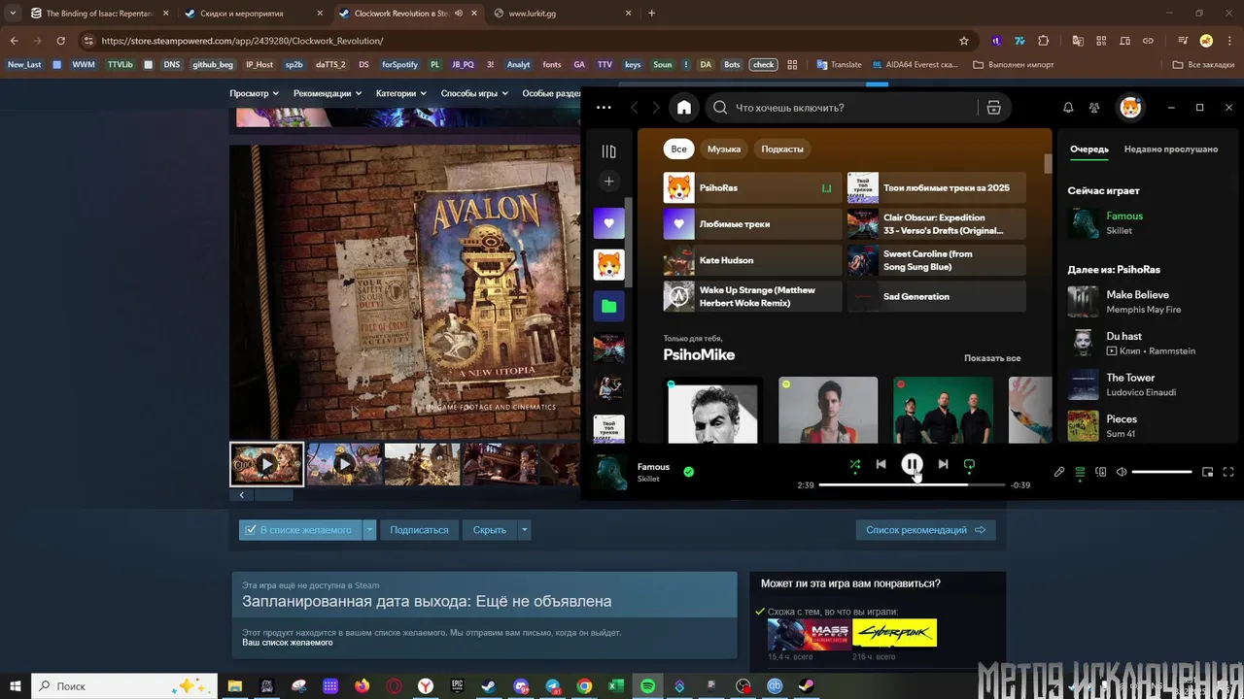Toggle the green saved checkmark for Famous
This screenshot has width=1244, height=699.
[x=689, y=472]
